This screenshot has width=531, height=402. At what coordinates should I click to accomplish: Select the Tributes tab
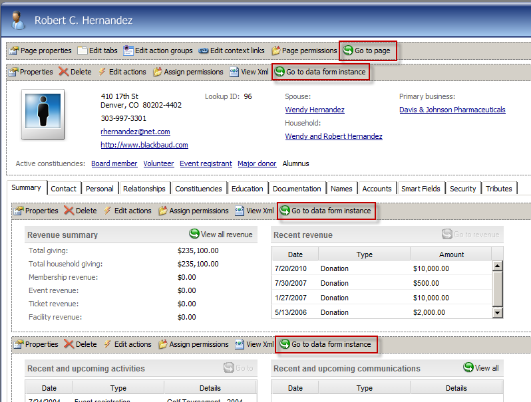click(x=498, y=189)
